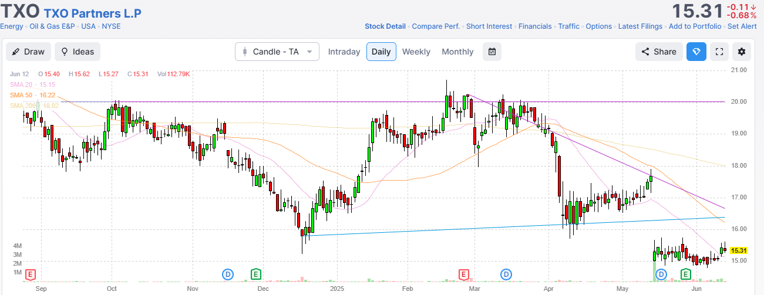This screenshot has width=764, height=295.
Task: Open the calendar date range picker
Action: pyautogui.click(x=492, y=52)
